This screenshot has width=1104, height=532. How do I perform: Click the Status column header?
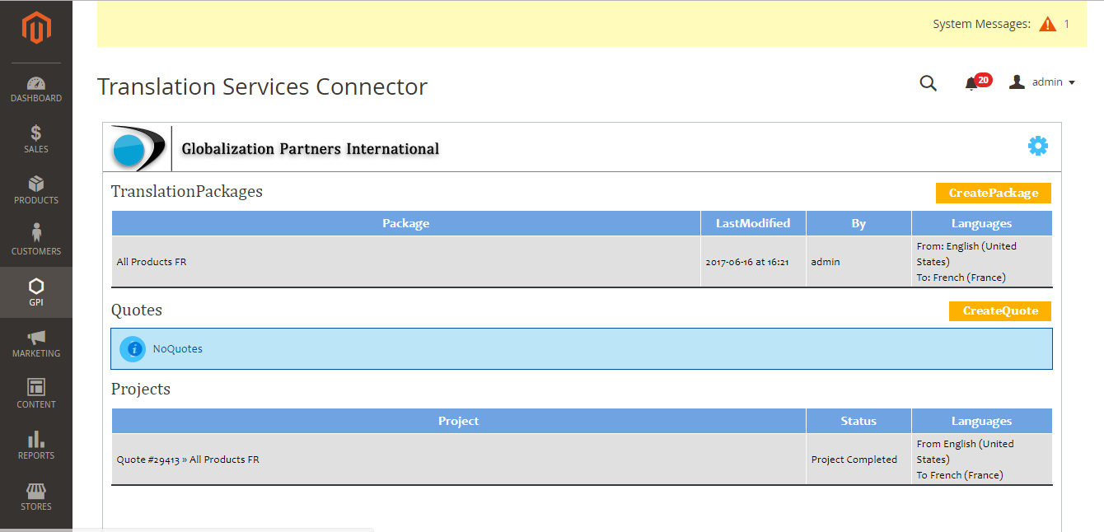[858, 421]
